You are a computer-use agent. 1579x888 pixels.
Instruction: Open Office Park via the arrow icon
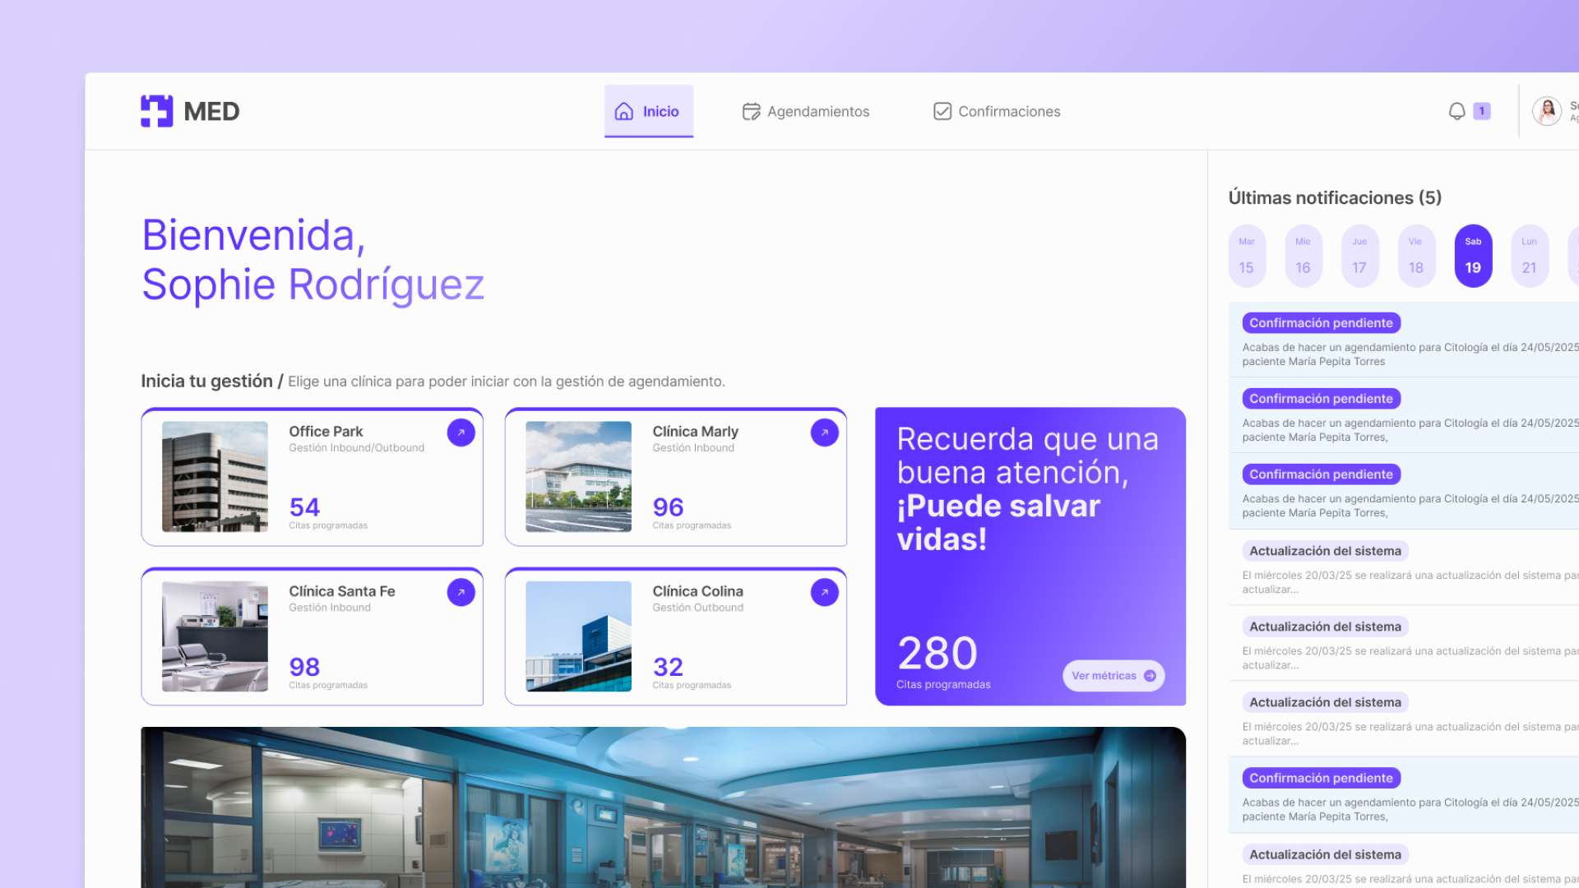[x=461, y=432]
